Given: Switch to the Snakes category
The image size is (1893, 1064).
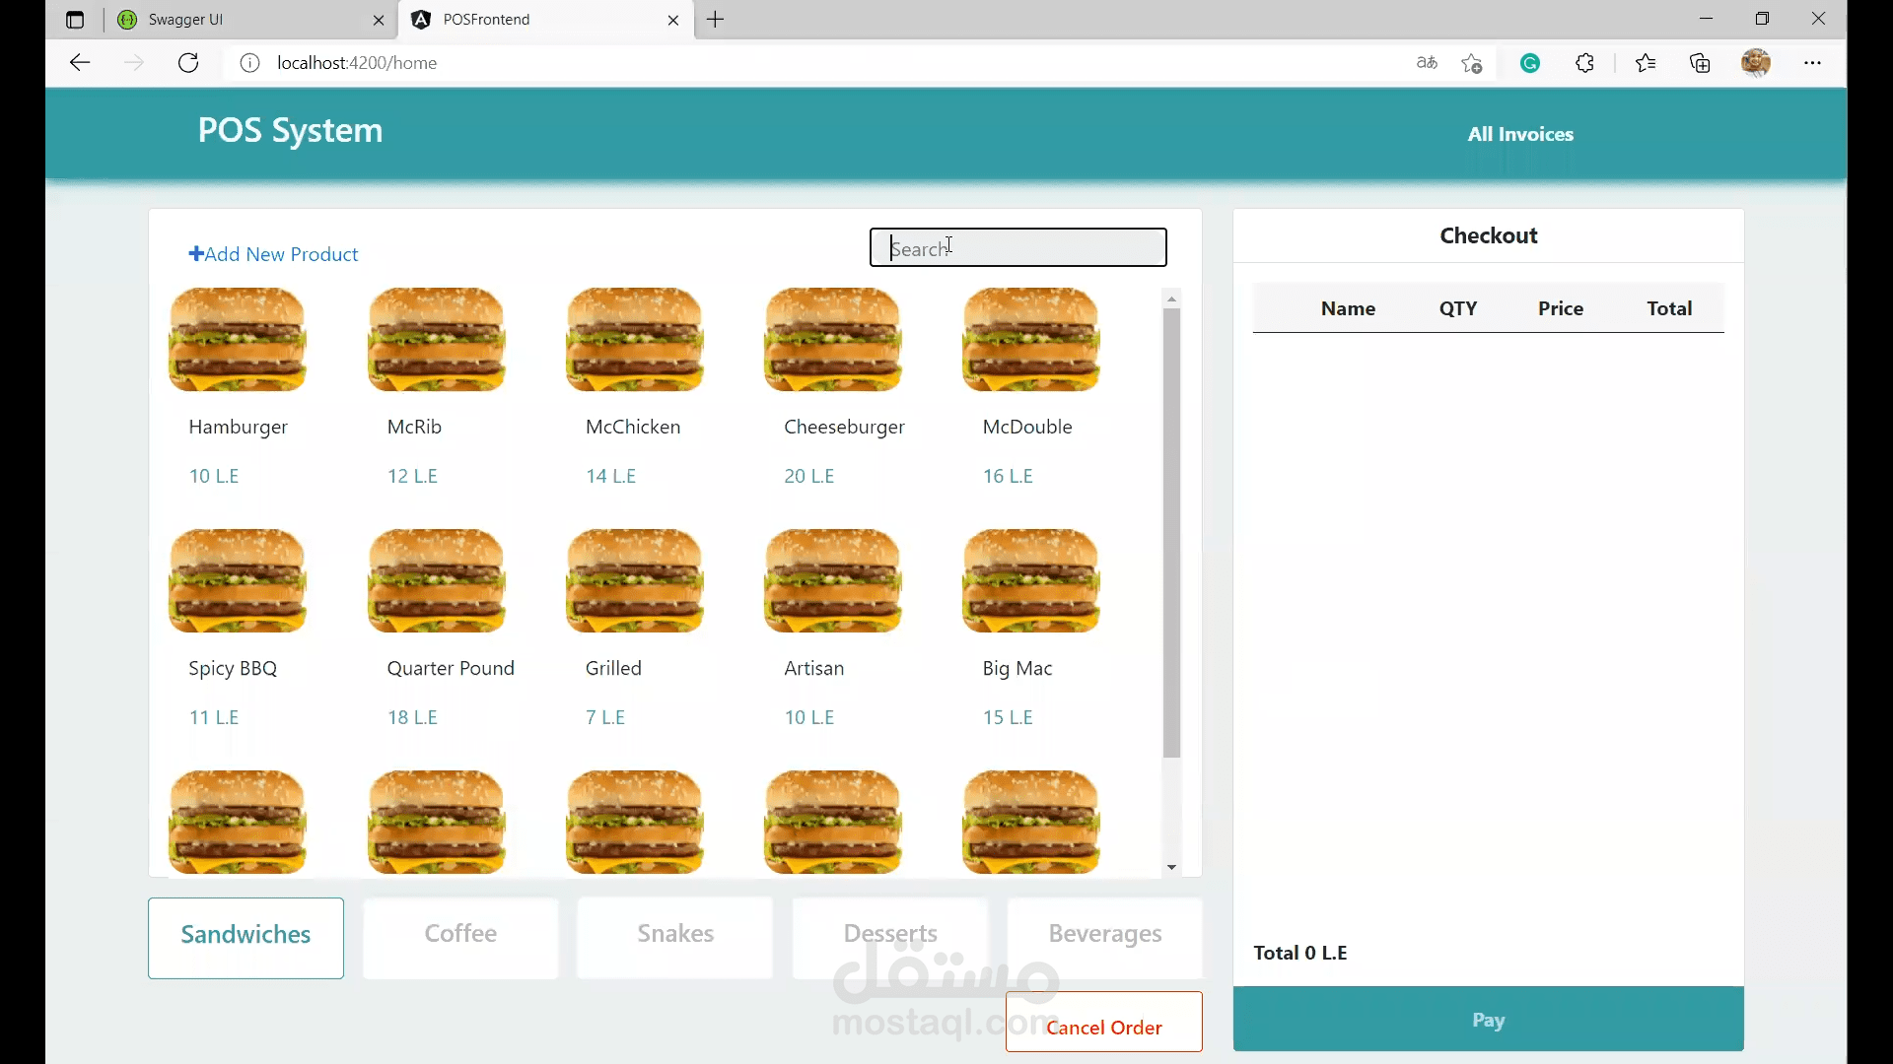Looking at the screenshot, I should pos(675,938).
